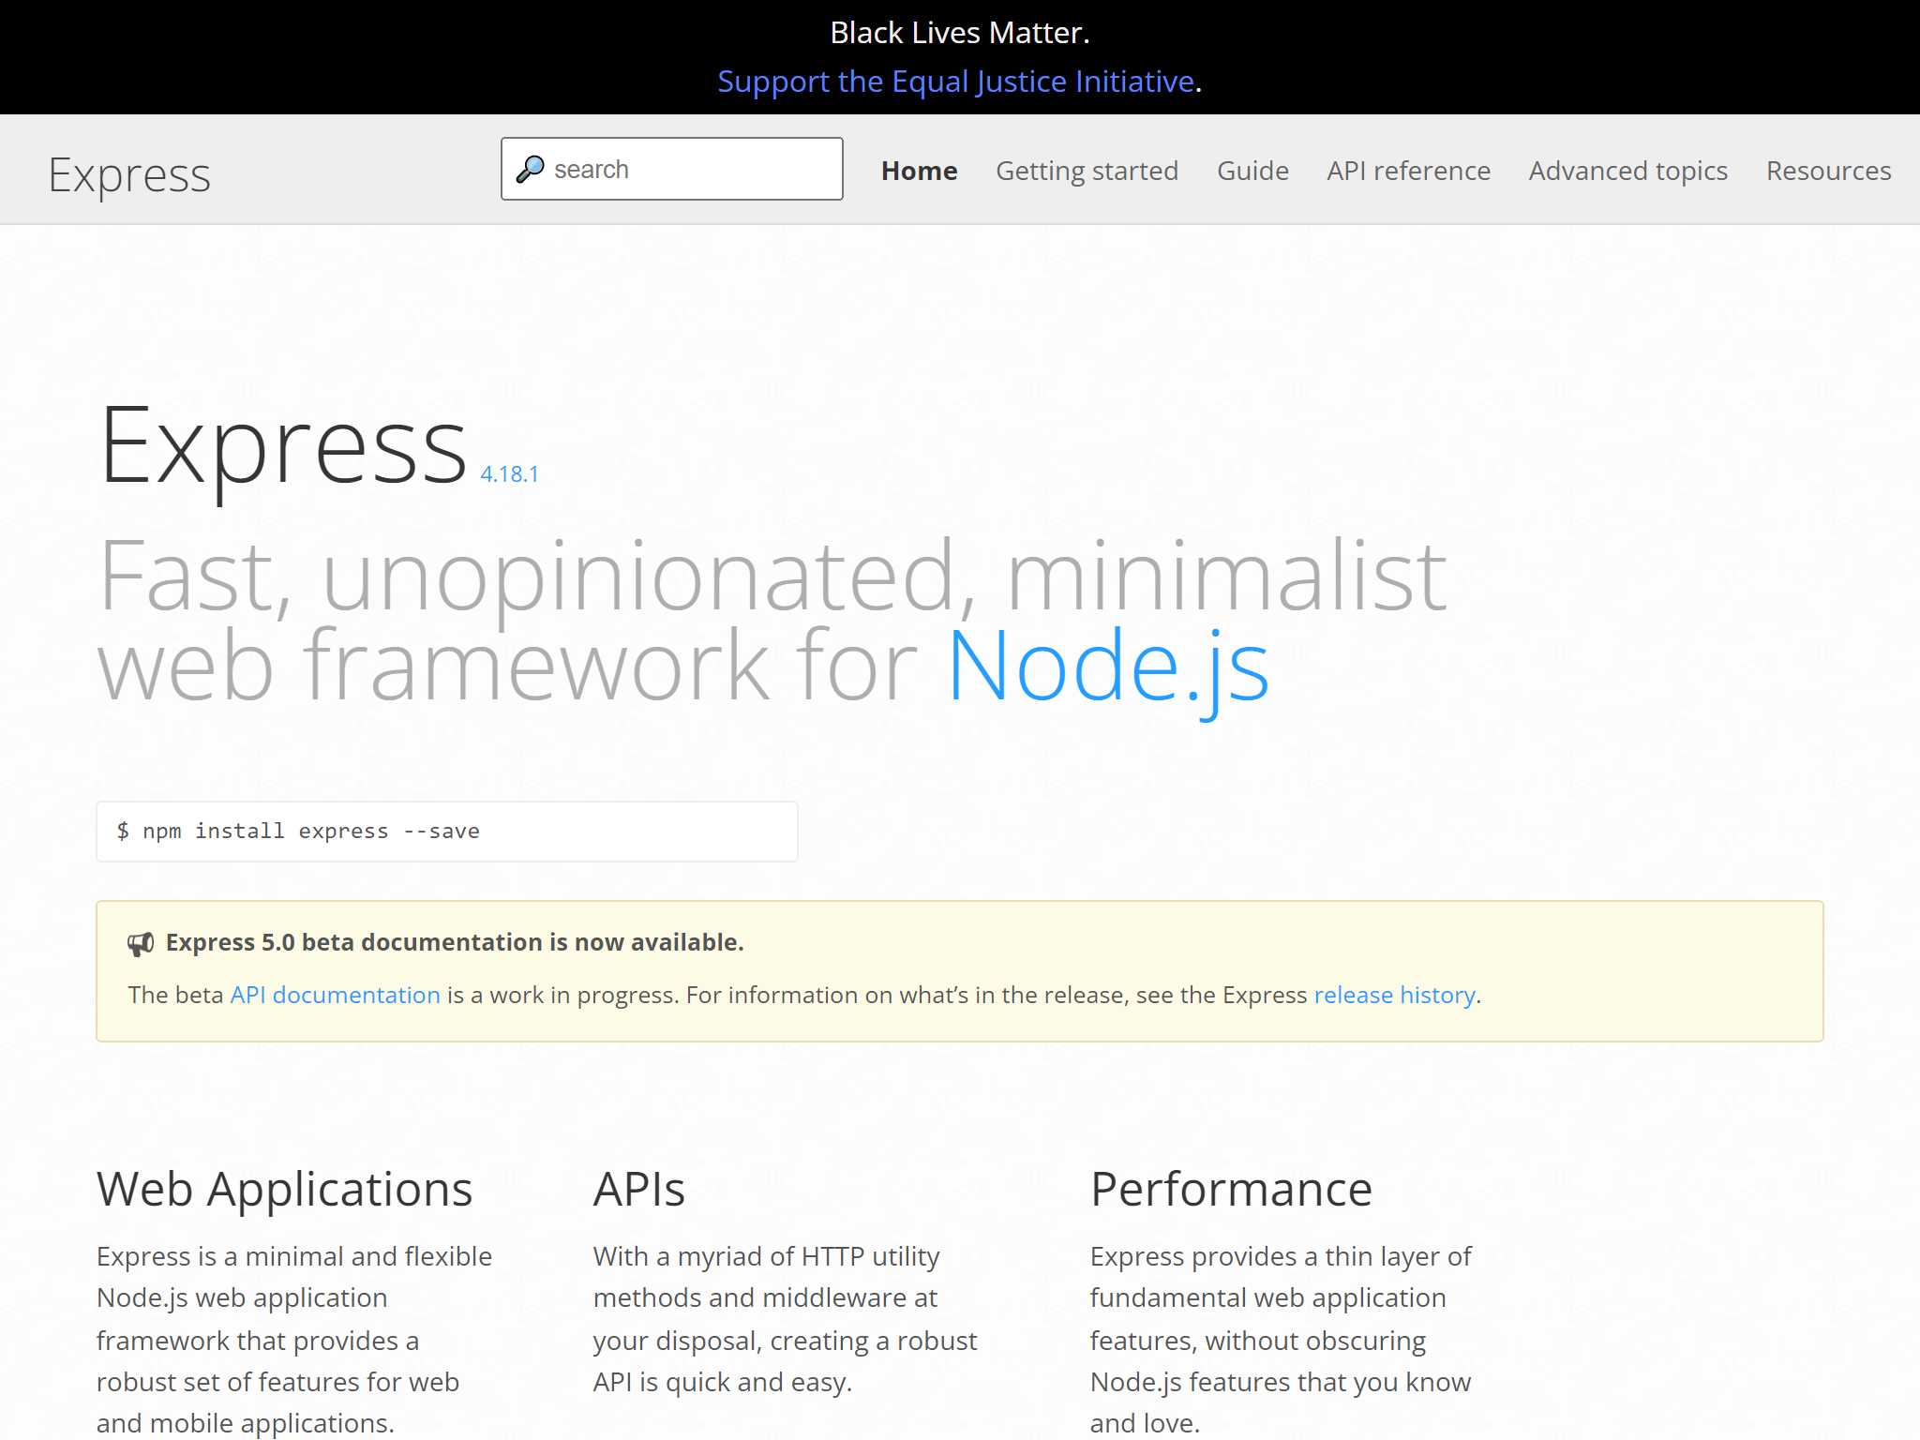This screenshot has width=1920, height=1440.
Task: Focus the search input field
Action: [x=692, y=170]
